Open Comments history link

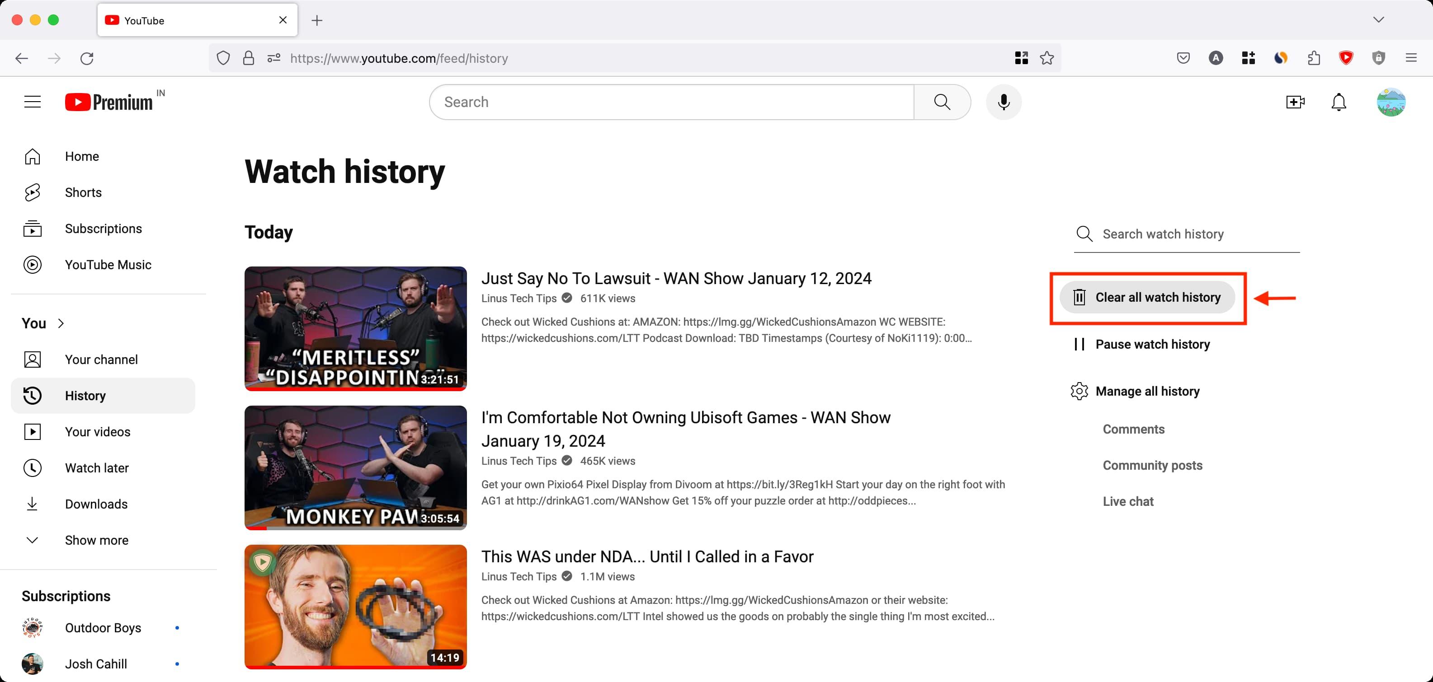[x=1133, y=430]
